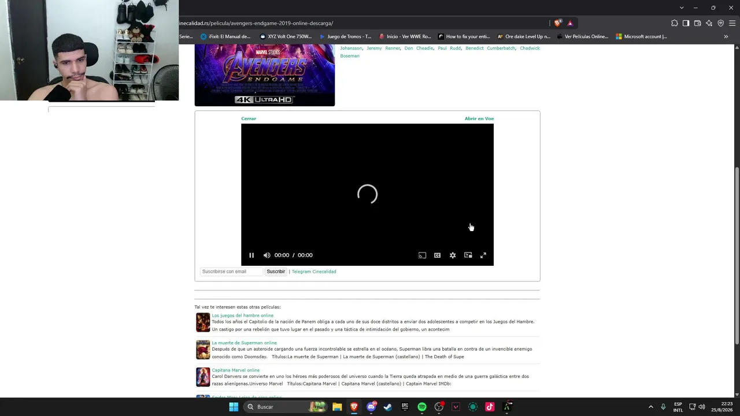Open Paul Rudd cast link
The height and width of the screenshot is (416, 740).
(449, 48)
